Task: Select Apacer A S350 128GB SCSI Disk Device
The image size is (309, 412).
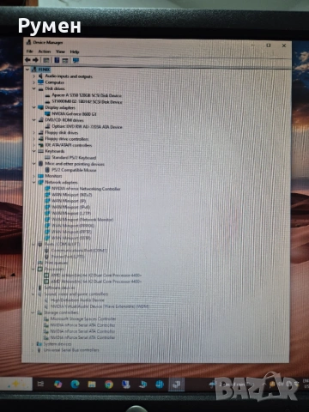Action: tap(87, 95)
